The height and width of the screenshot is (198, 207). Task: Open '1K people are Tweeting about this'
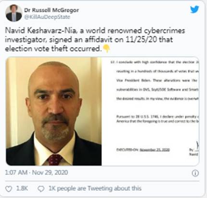(95, 188)
